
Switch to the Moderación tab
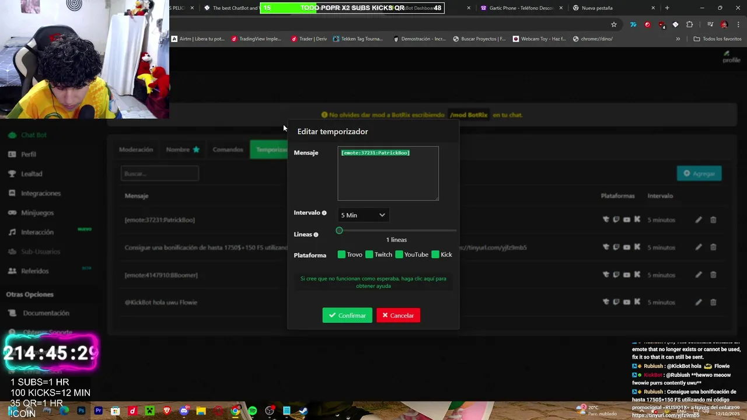(136, 149)
